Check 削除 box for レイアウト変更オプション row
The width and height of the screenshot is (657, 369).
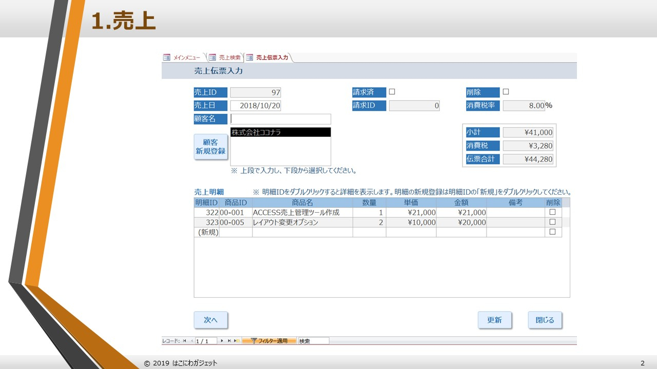point(553,222)
